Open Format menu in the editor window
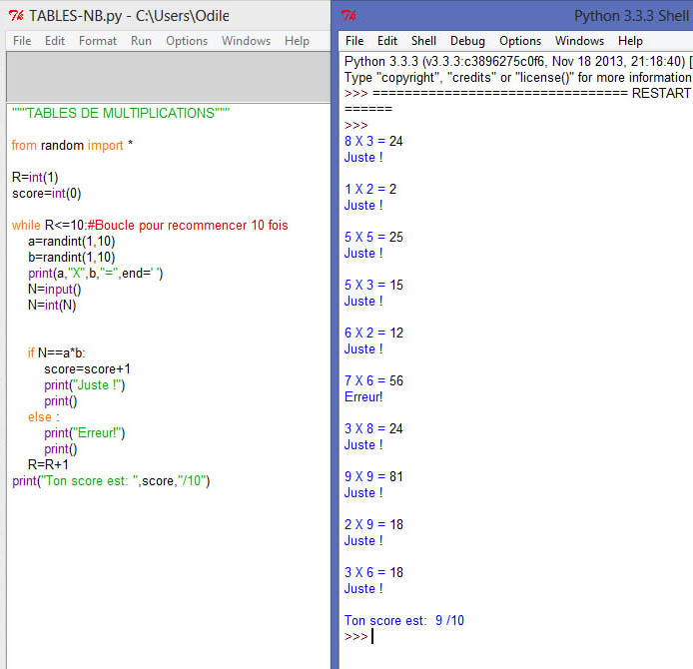The width and height of the screenshot is (693, 669). pyautogui.click(x=98, y=41)
